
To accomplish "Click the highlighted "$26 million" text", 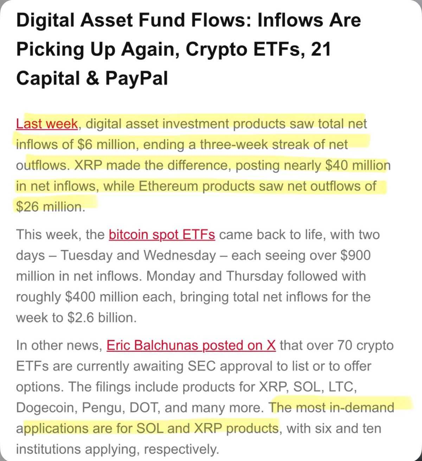I will [x=50, y=207].
